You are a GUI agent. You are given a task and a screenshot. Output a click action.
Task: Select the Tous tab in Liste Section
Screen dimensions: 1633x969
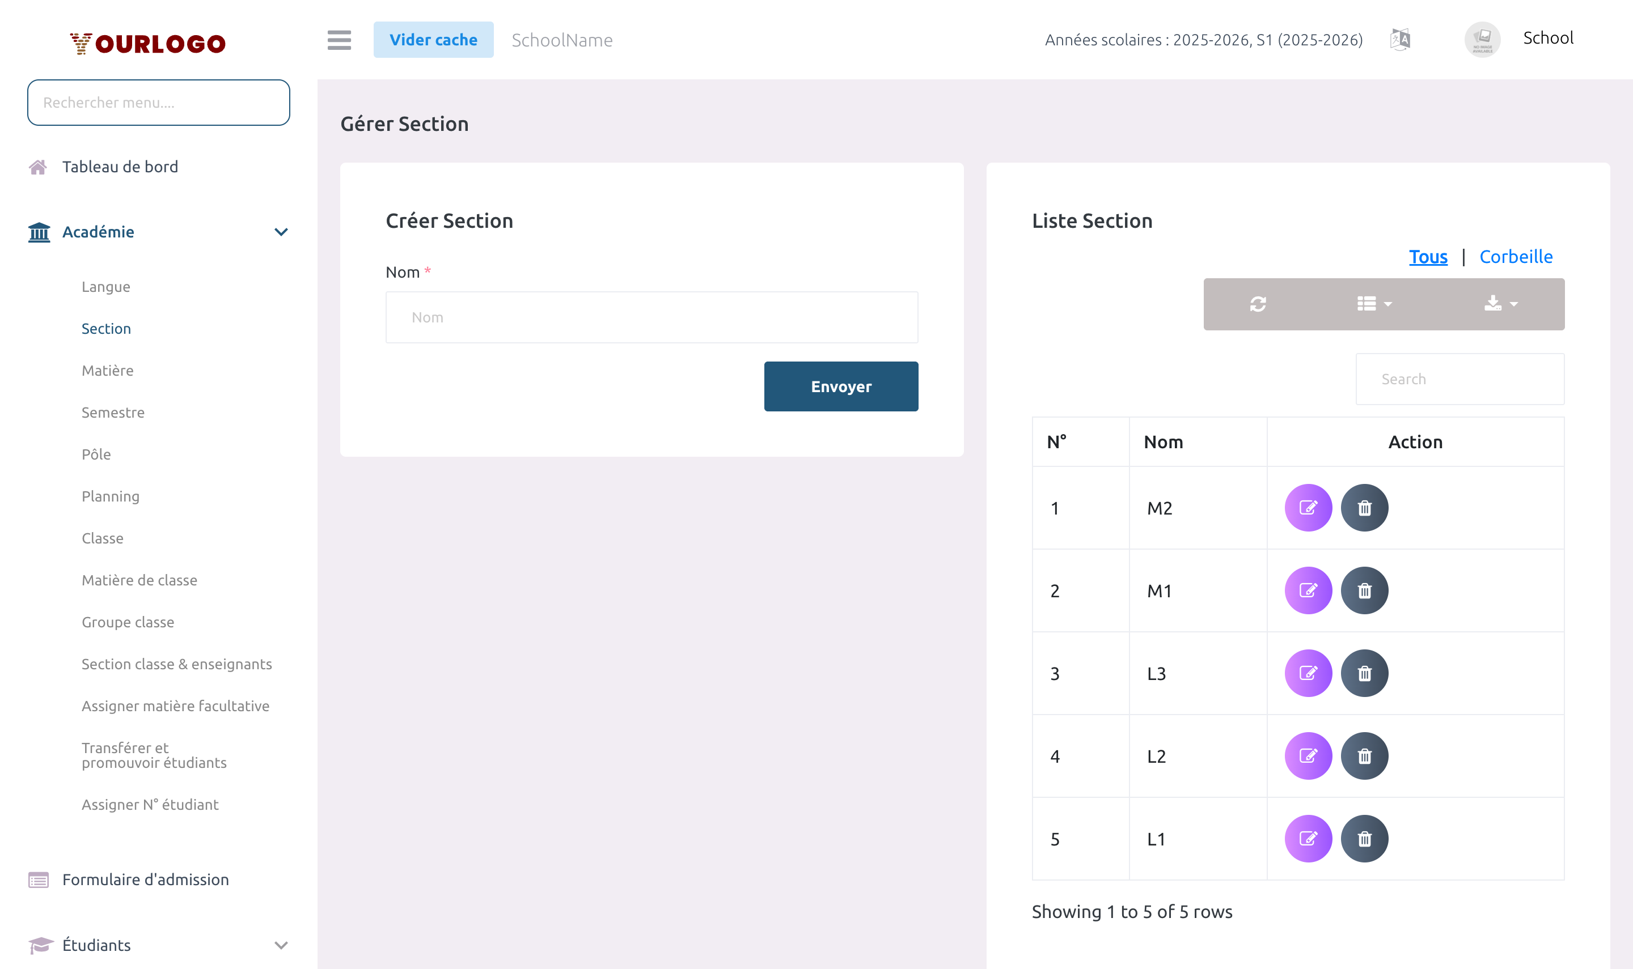(1428, 256)
